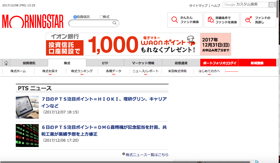Screen dimensions: 280x163
Task: Select the 投資信託 radio button
Action: [x=75, y=17]
